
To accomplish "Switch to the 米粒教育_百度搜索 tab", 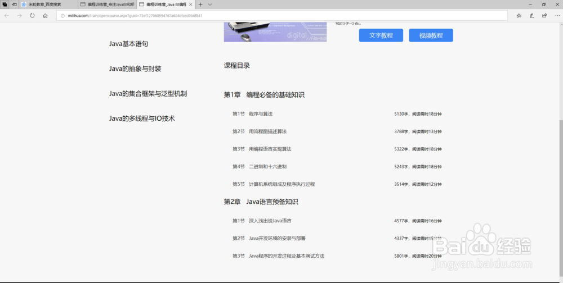I will (x=48, y=4).
